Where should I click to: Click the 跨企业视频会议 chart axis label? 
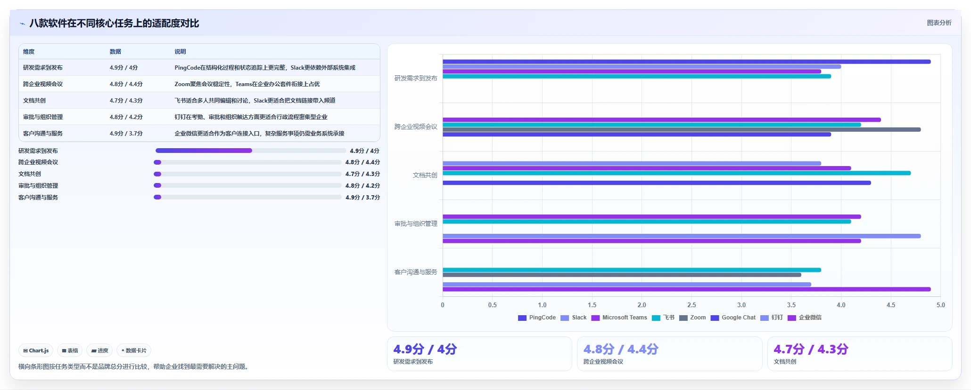(x=416, y=127)
